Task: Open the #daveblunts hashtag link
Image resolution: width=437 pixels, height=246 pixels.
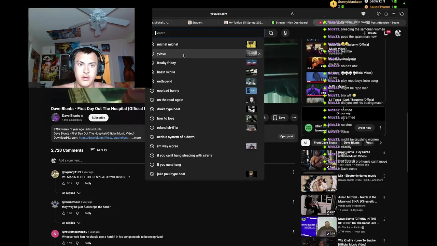Action: [x=94, y=129]
